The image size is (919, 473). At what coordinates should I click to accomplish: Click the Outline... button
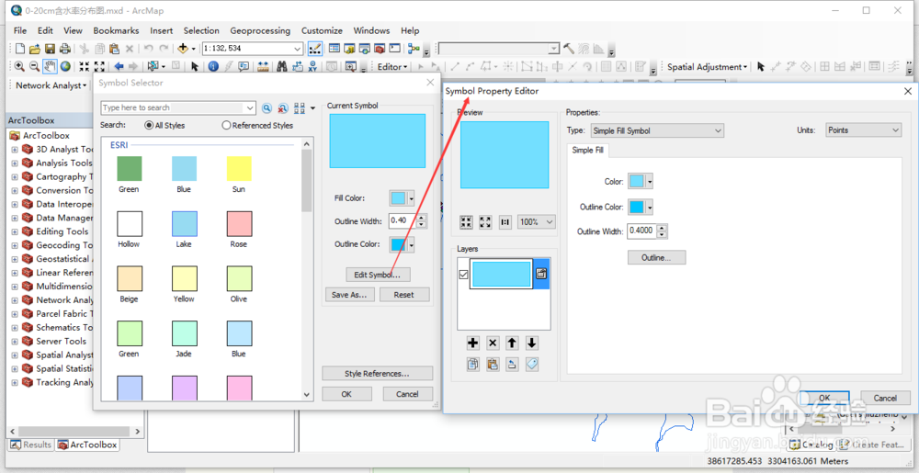tap(656, 257)
